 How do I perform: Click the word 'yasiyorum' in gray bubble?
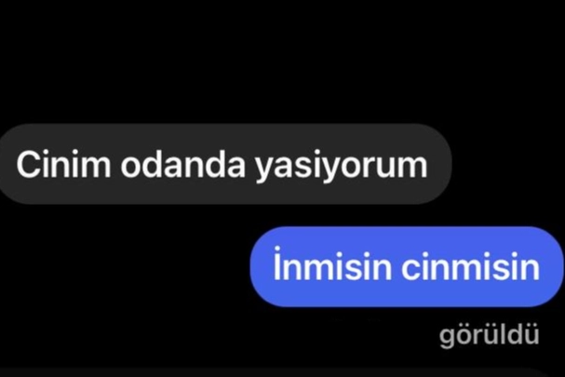342,167
